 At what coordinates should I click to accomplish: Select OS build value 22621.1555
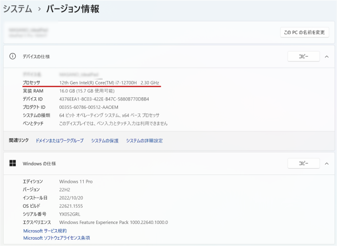[71, 206]
